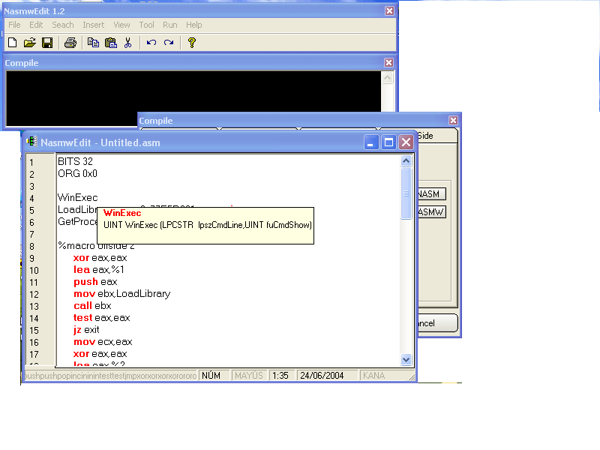The height and width of the screenshot is (450, 600).
Task: Click the New file toolbar icon
Action: tap(13, 43)
